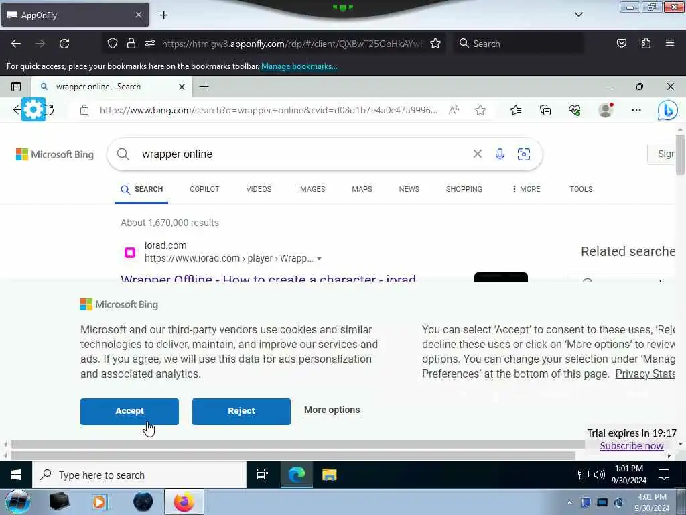Open Firefox site permissions icon

[149, 44]
